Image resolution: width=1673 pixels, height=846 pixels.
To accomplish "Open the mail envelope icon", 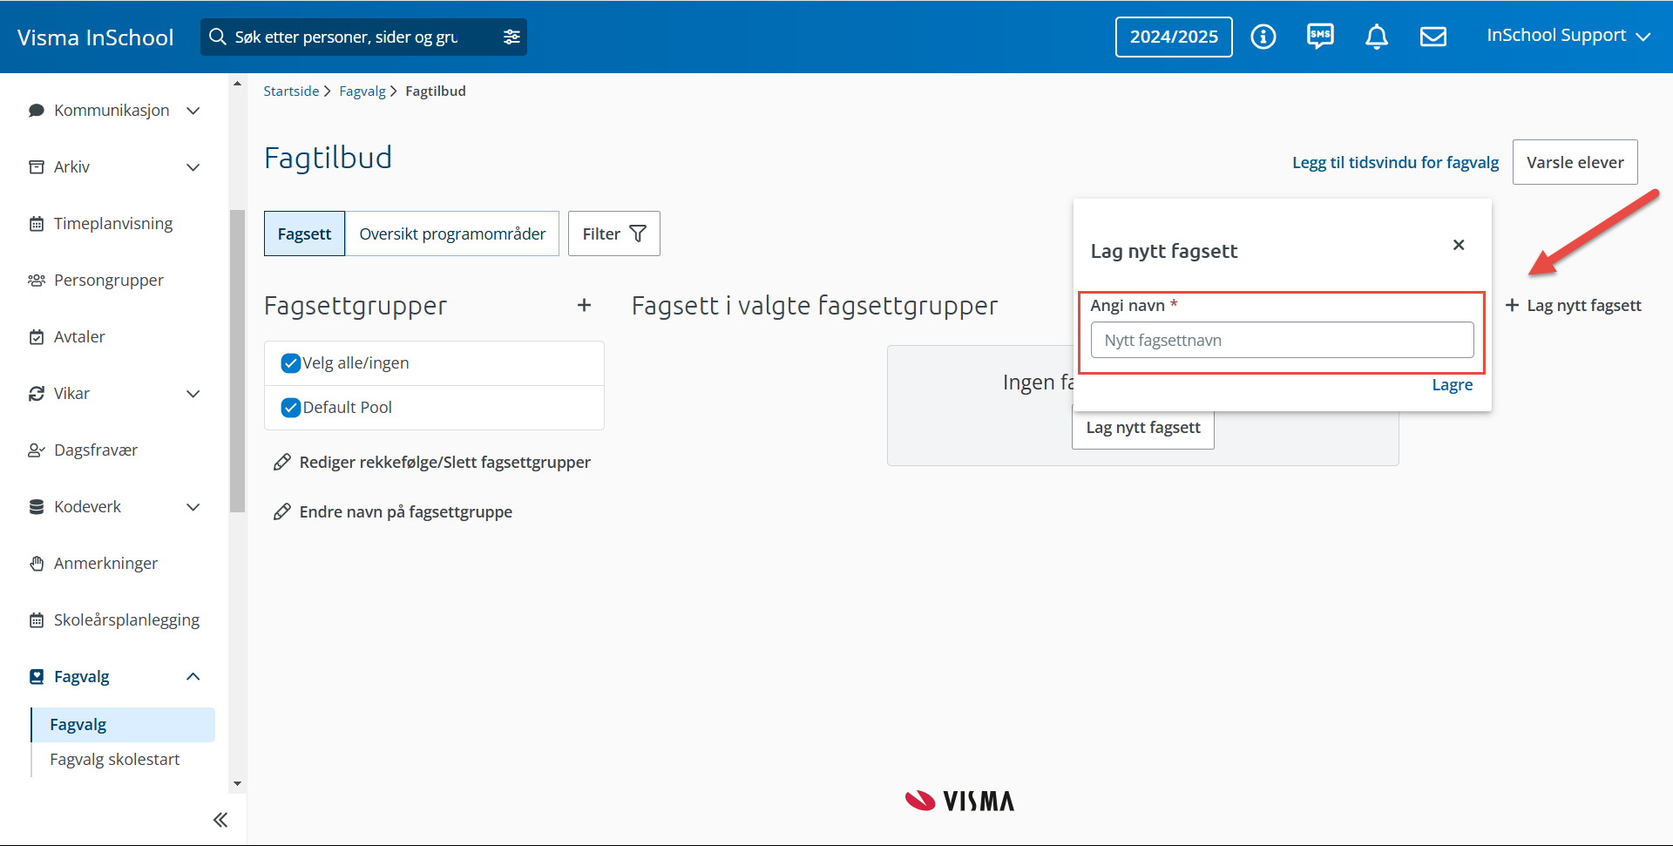I will pos(1433,37).
